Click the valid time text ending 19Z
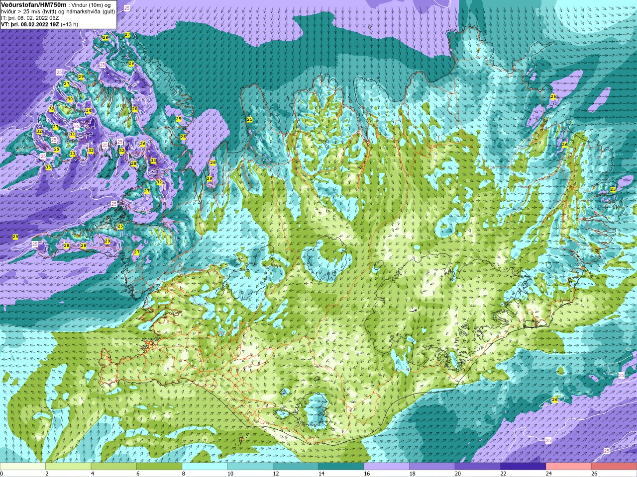637x477 pixels. [30, 24]
